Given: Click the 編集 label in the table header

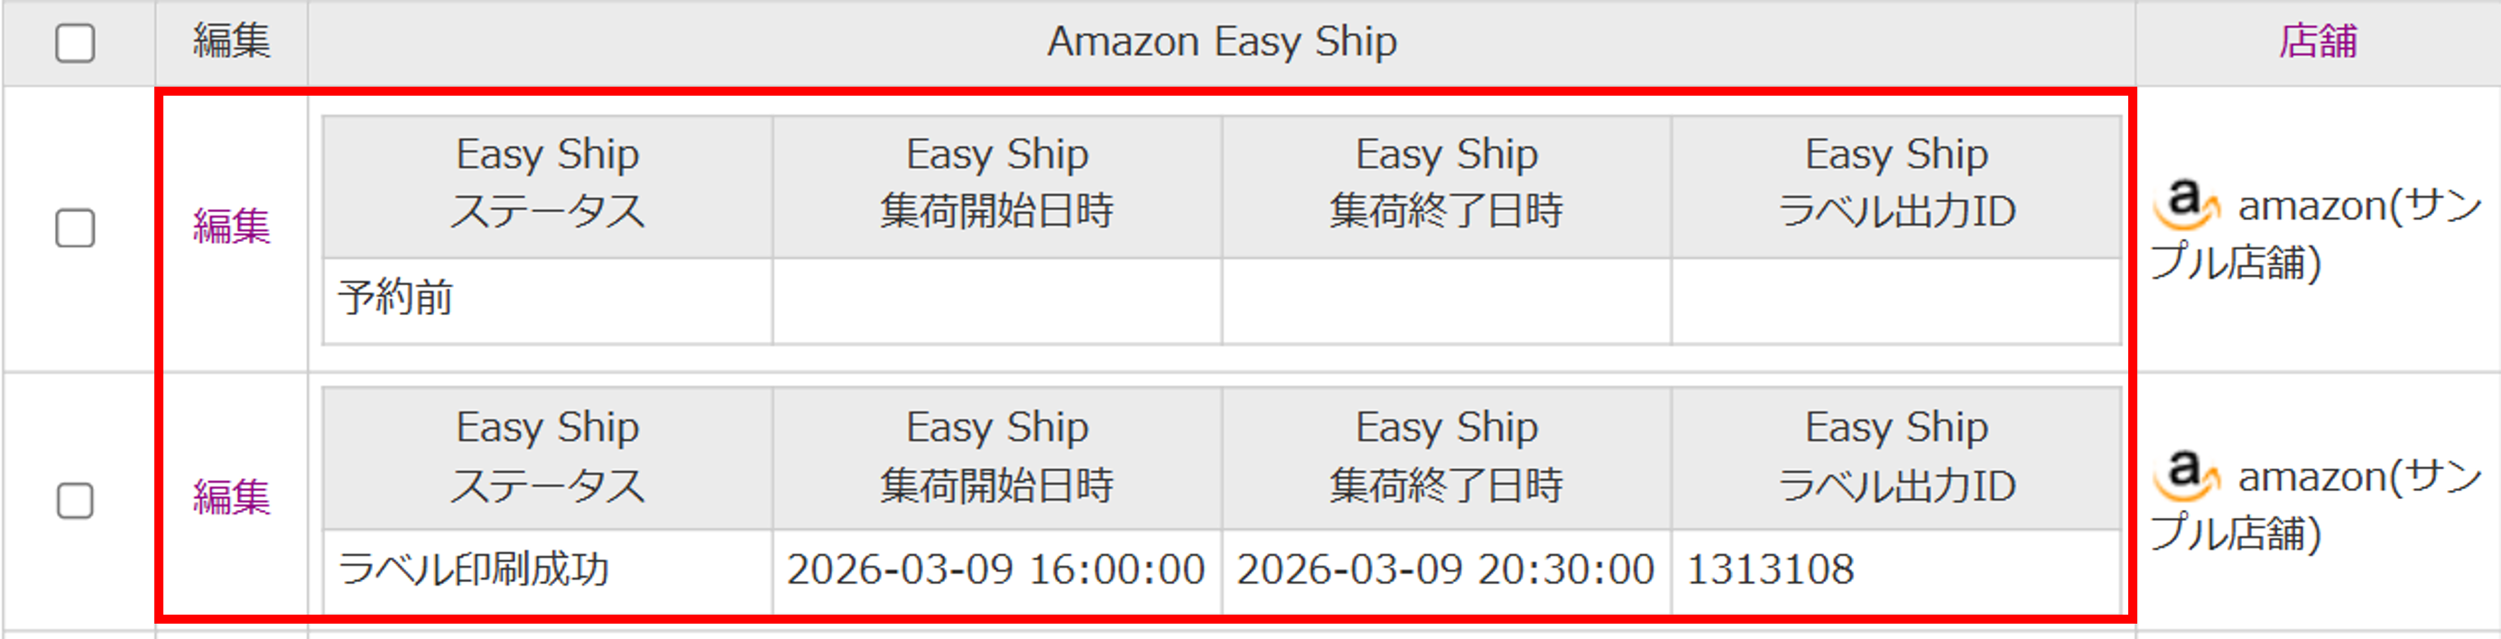Looking at the screenshot, I should tap(233, 42).
